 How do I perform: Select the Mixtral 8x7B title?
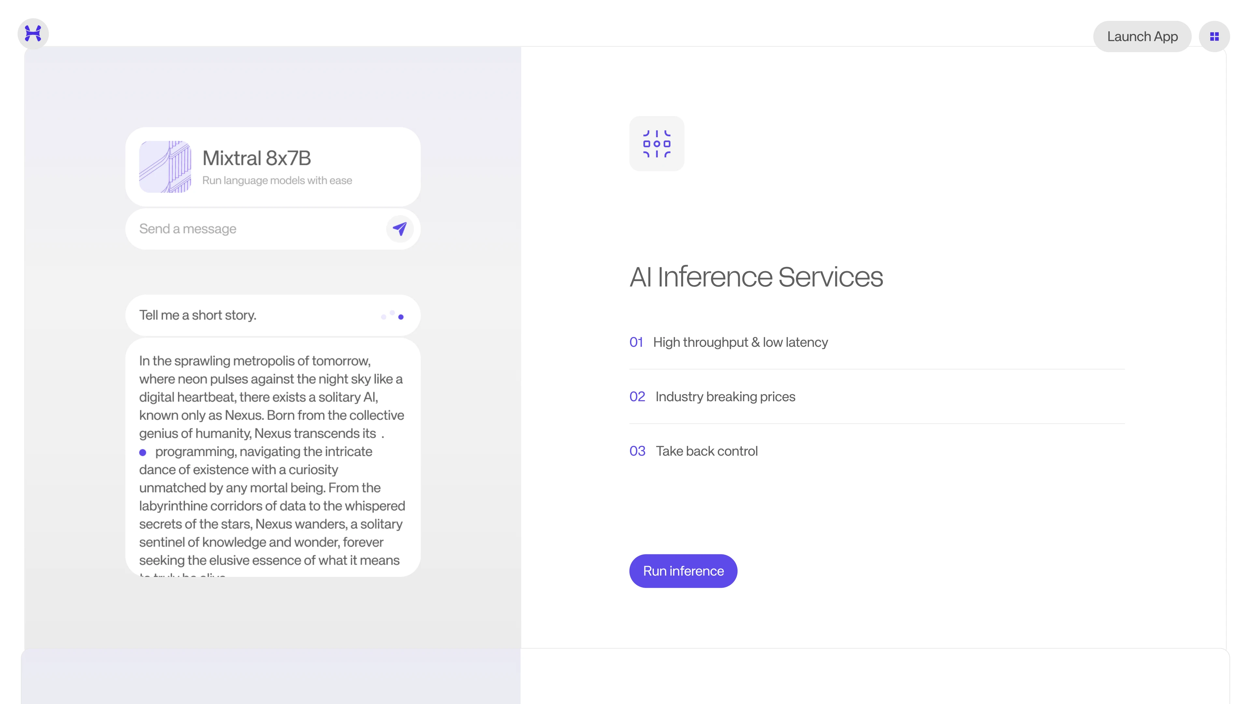click(256, 158)
